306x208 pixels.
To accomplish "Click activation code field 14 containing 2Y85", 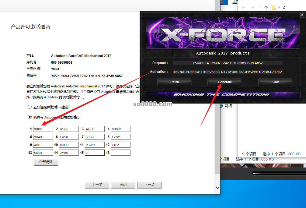I will (69, 153).
